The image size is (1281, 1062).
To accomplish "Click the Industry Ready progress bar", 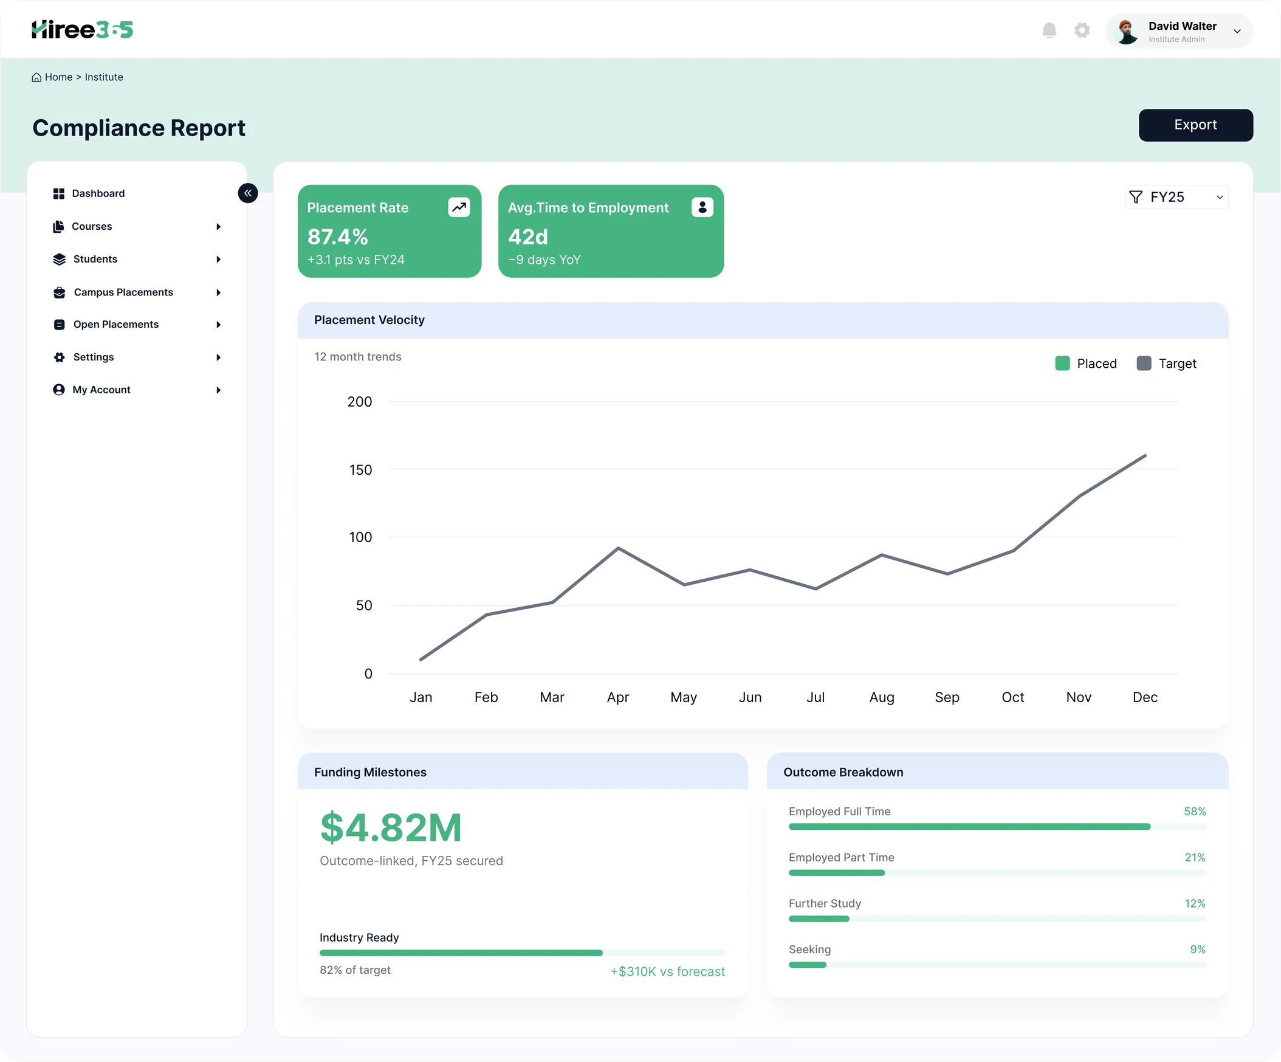I will [x=523, y=953].
